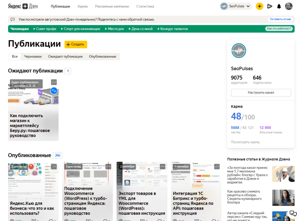
Task: Open the user profile avatar in header
Action: (289, 6)
